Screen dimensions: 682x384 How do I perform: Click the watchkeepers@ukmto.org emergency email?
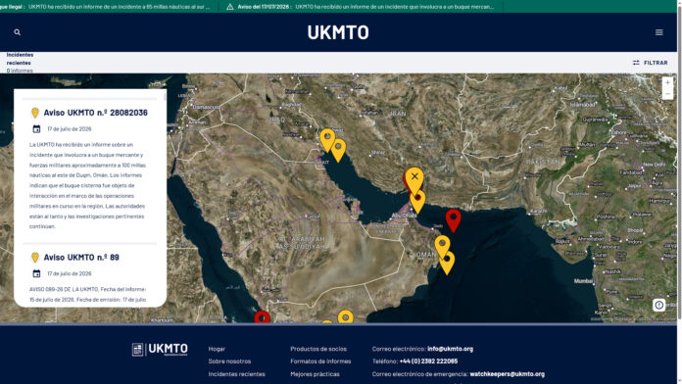pyautogui.click(x=508, y=374)
